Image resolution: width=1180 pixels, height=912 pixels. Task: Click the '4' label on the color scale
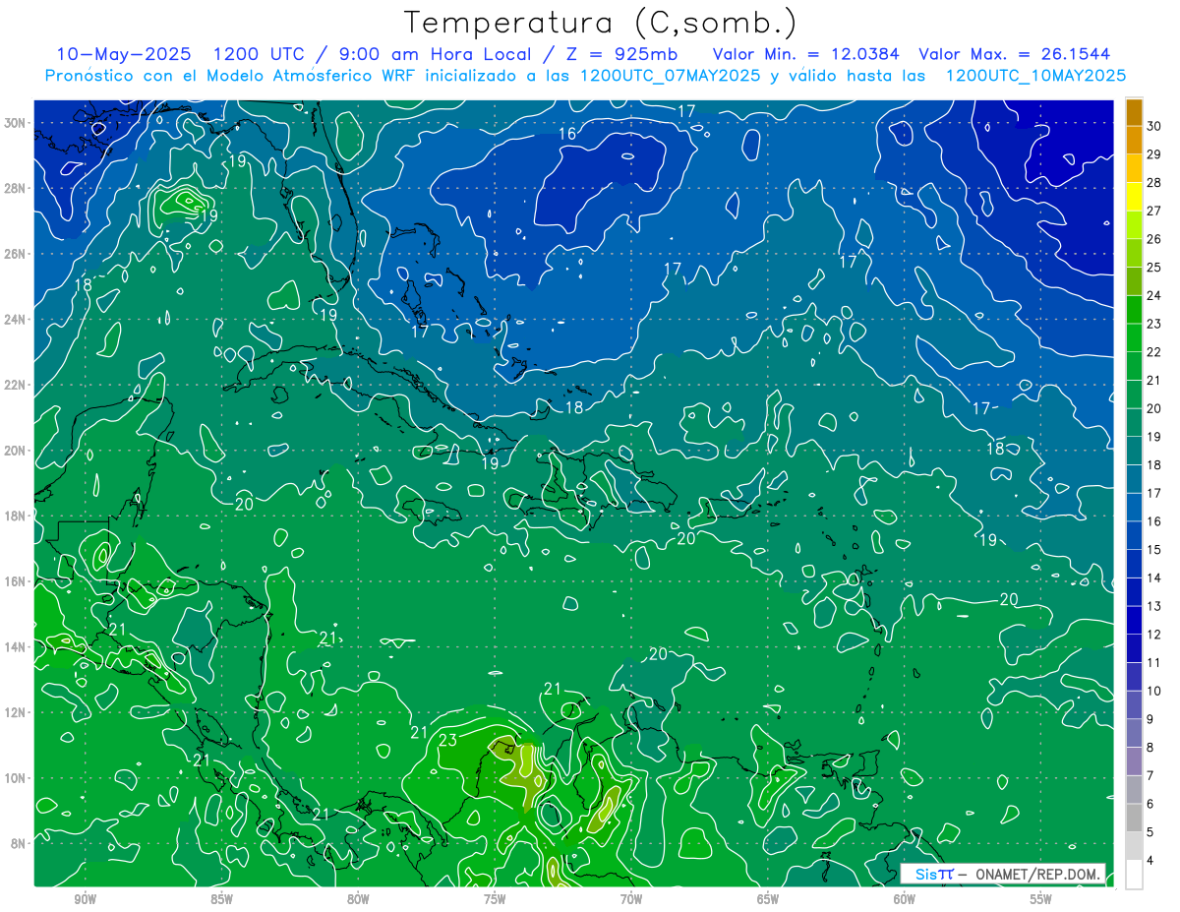click(x=1150, y=861)
